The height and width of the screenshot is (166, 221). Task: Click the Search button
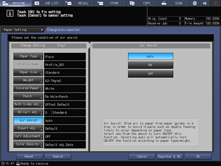[x=58, y=157]
